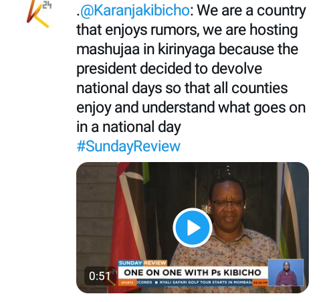
Task: Click the small 24 numeral on K24 logo
Action: coord(47,5)
